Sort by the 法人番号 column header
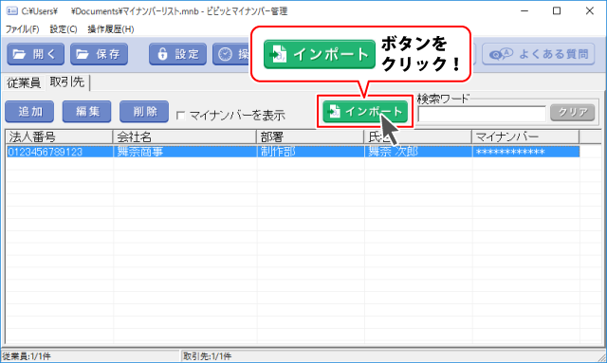 coord(59,137)
